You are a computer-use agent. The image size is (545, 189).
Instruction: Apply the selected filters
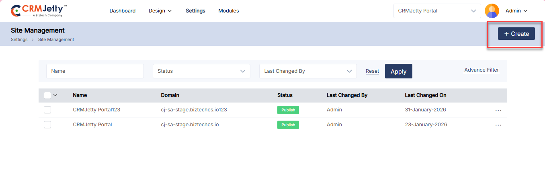(398, 71)
